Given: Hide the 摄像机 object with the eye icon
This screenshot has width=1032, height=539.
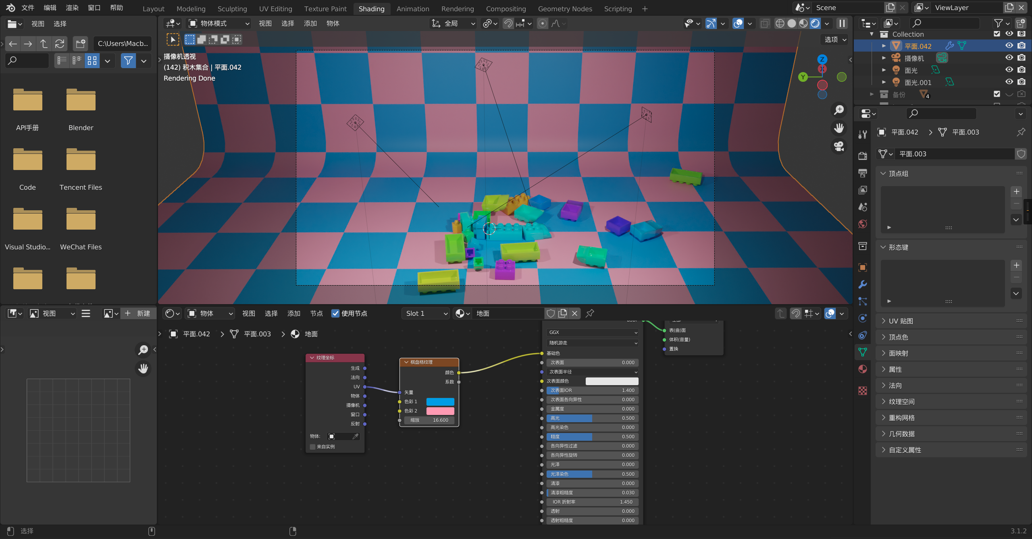Looking at the screenshot, I should coord(1009,58).
